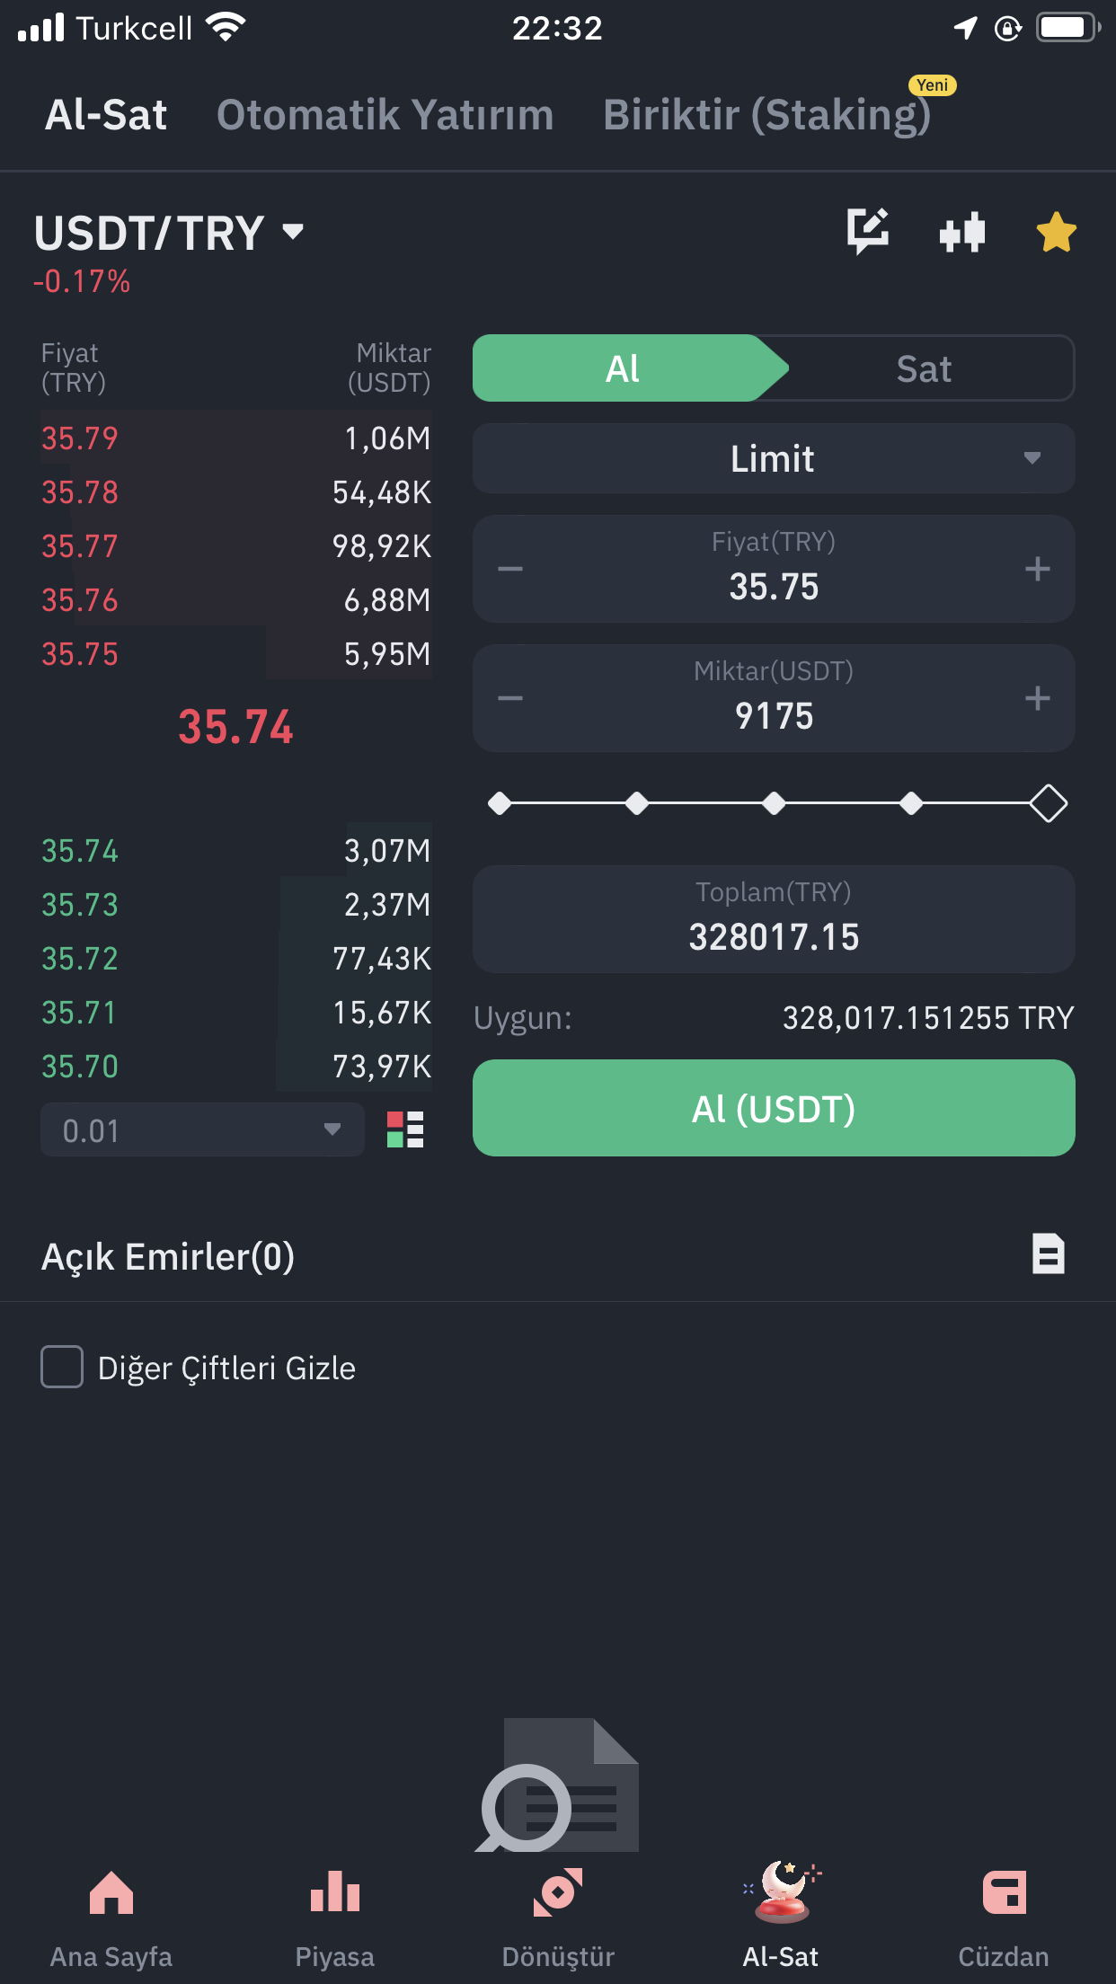Check Diğer Çiftleri Gizle box

click(x=62, y=1367)
